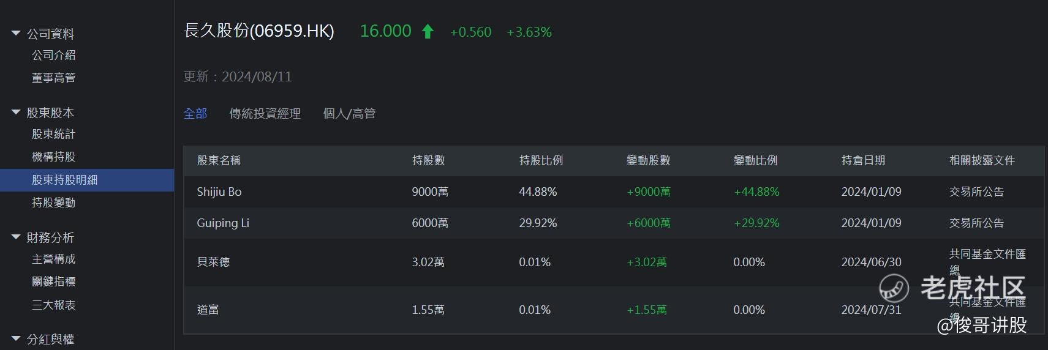Open 持股變動 in the sidebar
Image resolution: width=1048 pixels, height=350 pixels.
tap(54, 203)
